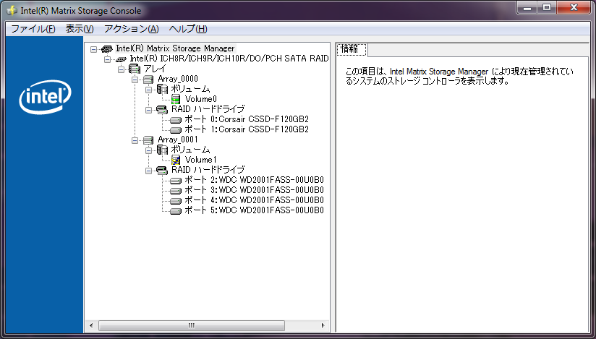Maximize the Matrix Storage Console window
Image resolution: width=596 pixels, height=339 pixels.
point(547,8)
